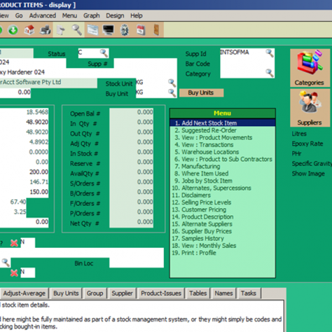Image resolution: width=332 pixels, height=332 pixels.
Task: Open the Advanced menu
Action: point(43,15)
